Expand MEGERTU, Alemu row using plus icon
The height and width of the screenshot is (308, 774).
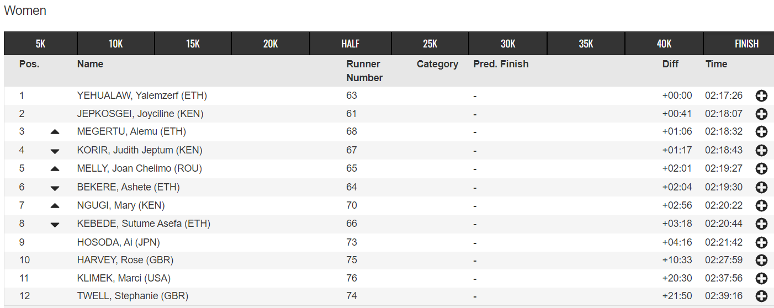pos(761,132)
